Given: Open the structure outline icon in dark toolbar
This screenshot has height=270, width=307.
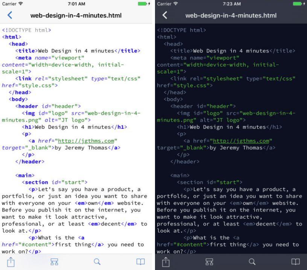Looking at the screenshot, I should [209, 262].
